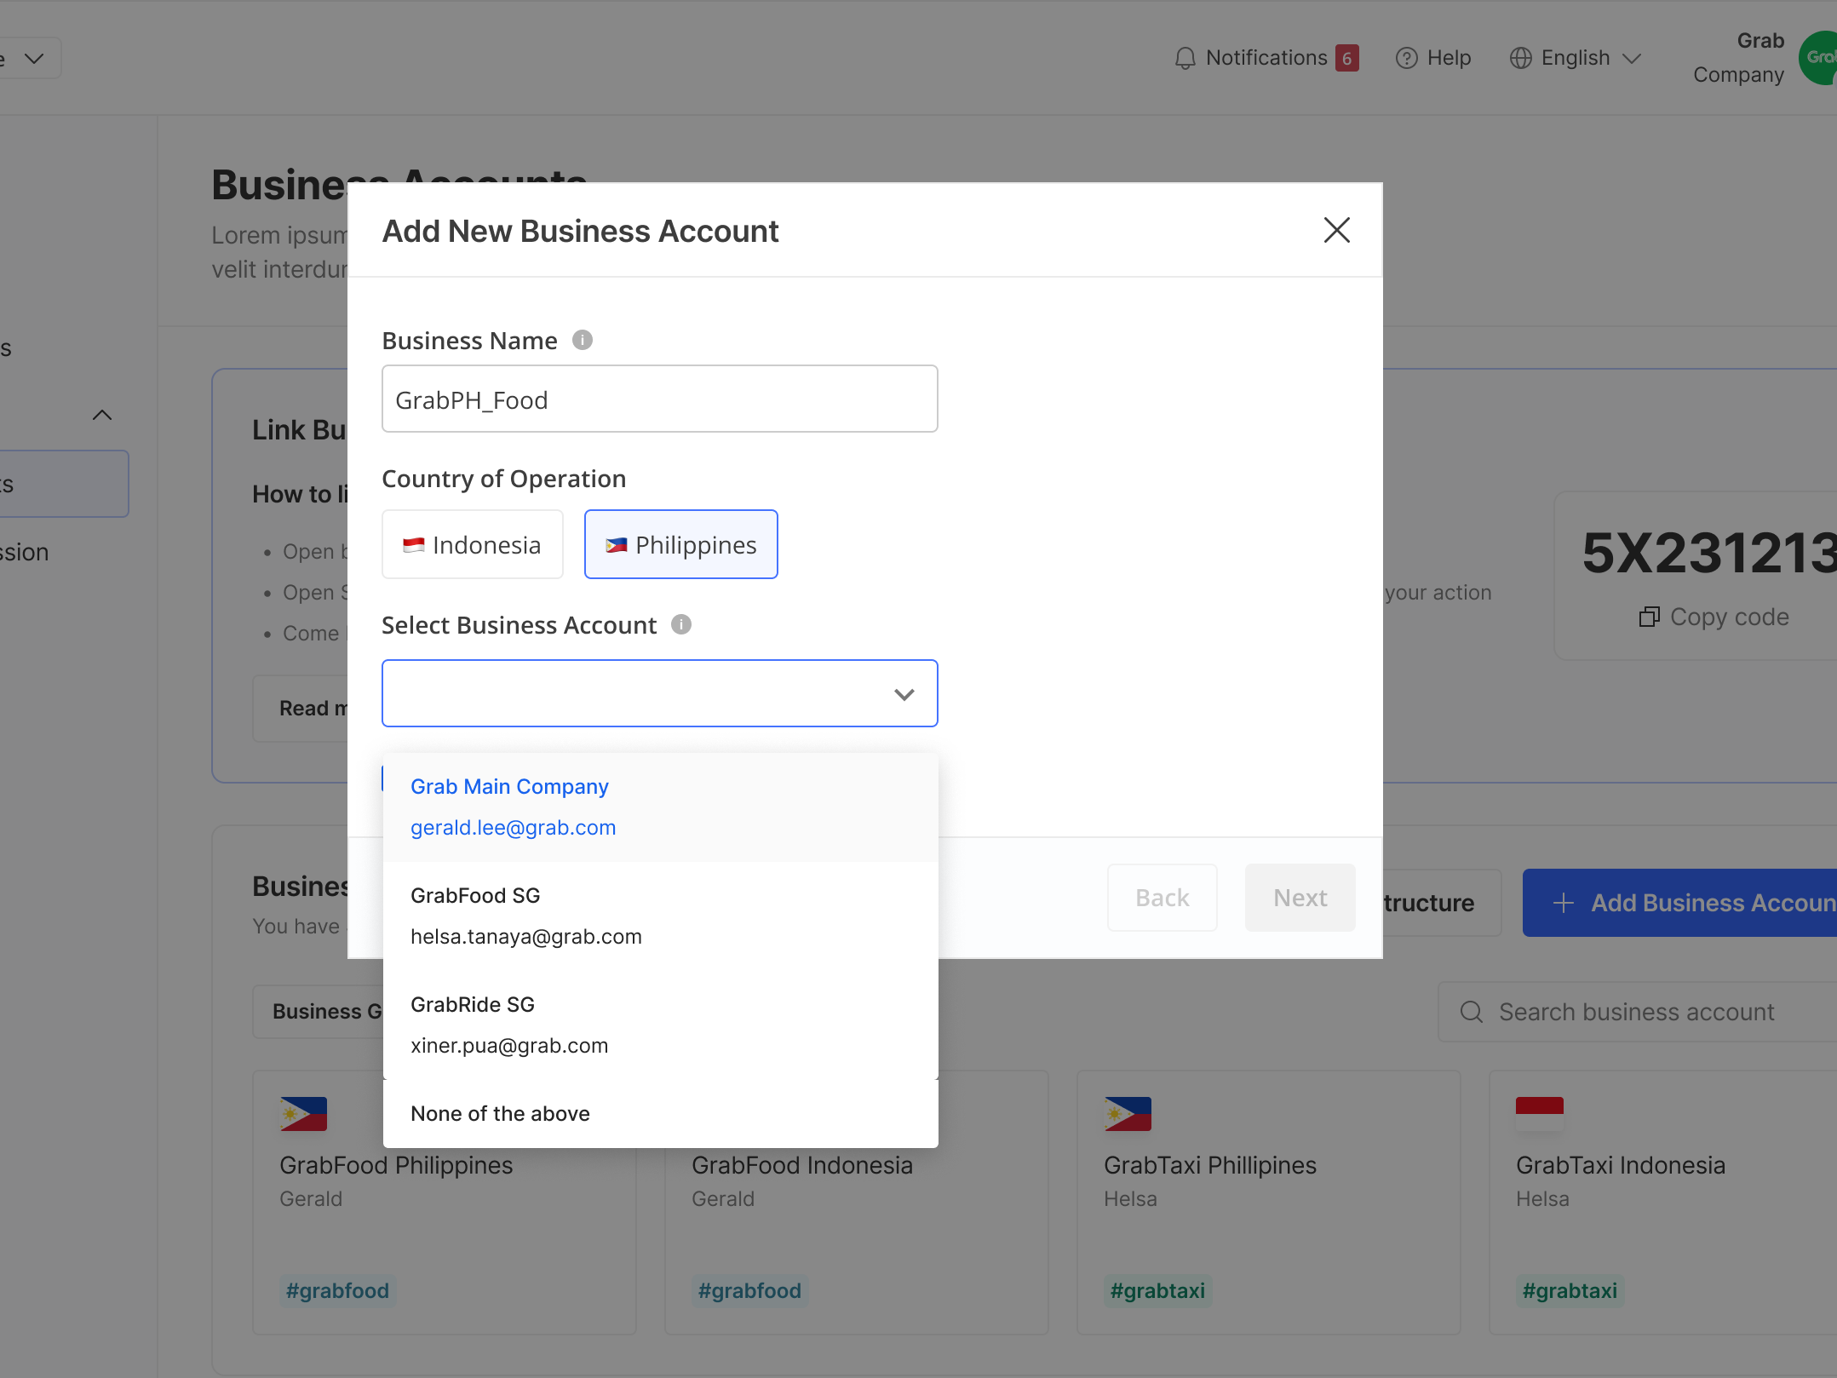This screenshot has width=1837, height=1378.
Task: Click the Business Name info icon
Action: [583, 340]
